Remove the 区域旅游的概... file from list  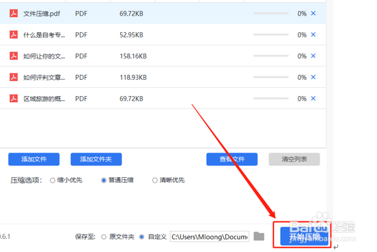click(x=313, y=99)
